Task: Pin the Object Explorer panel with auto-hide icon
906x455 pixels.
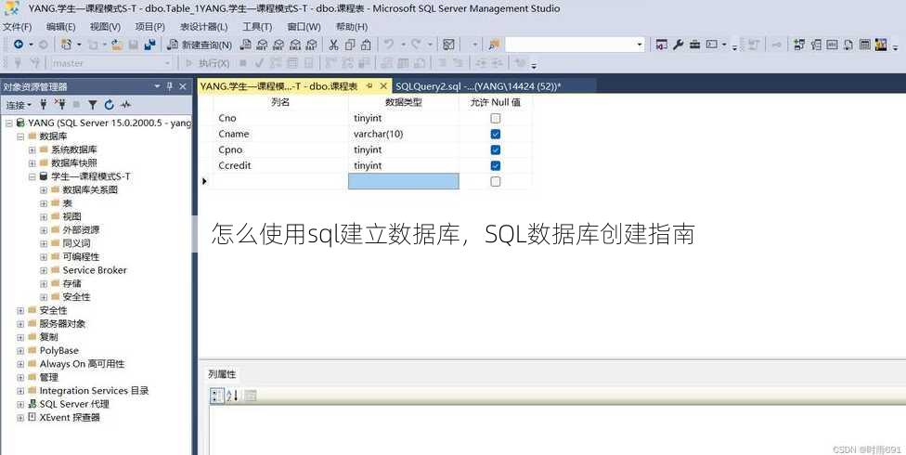Action: pyautogui.click(x=170, y=86)
